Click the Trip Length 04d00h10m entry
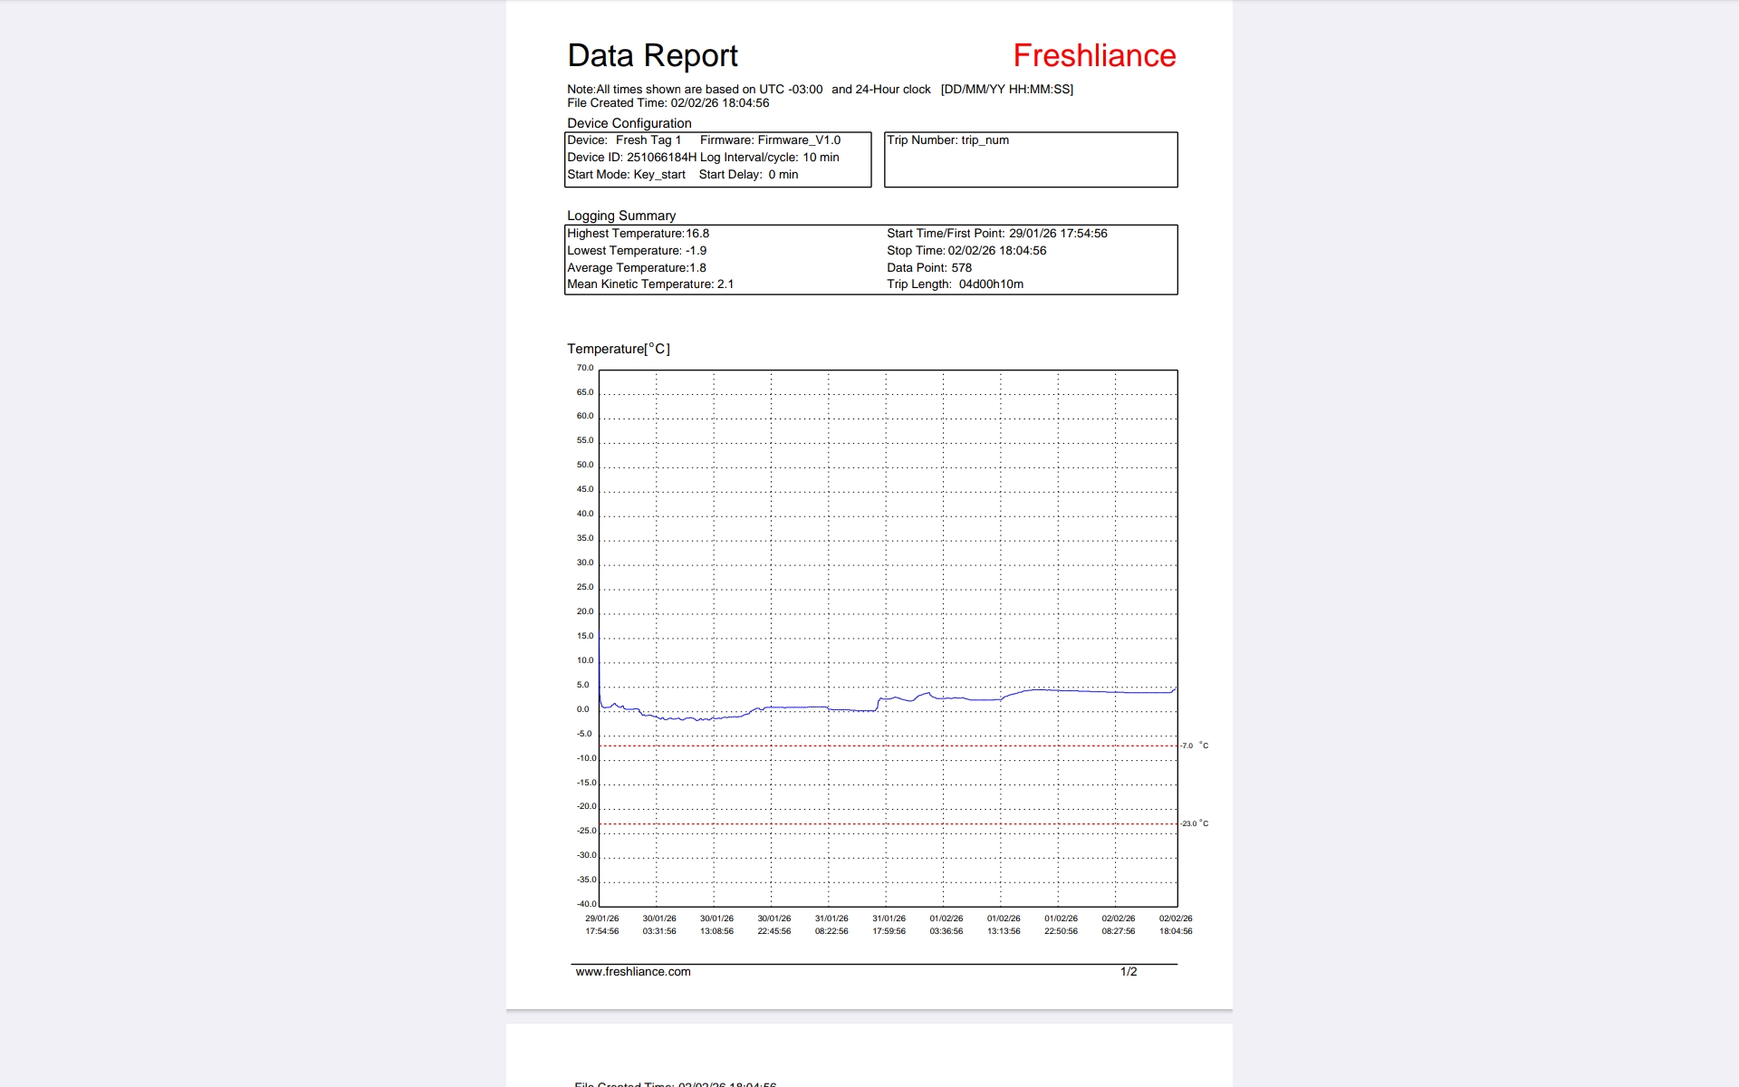1739x1087 pixels. click(x=955, y=284)
